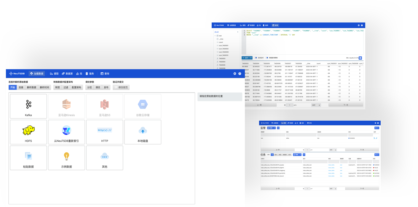Choose the HDFS elephant tile
Image resolution: width=418 pixels, height=207 pixels.
pyautogui.click(x=28, y=132)
